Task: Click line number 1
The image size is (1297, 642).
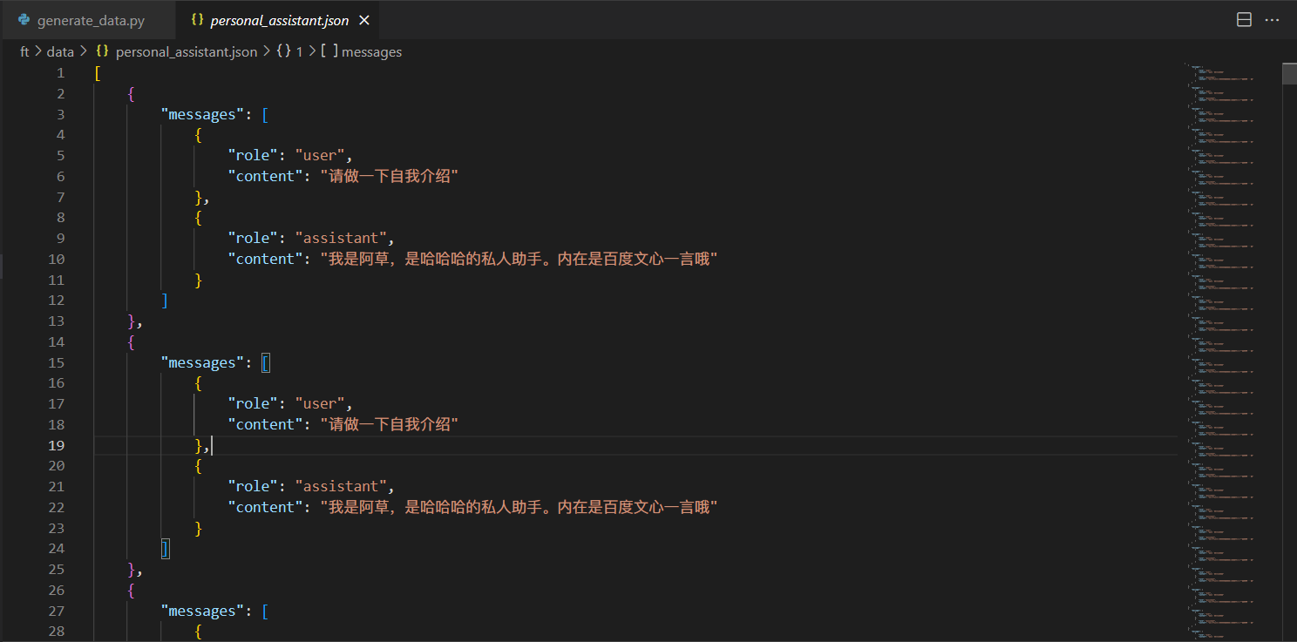Action: click(61, 73)
